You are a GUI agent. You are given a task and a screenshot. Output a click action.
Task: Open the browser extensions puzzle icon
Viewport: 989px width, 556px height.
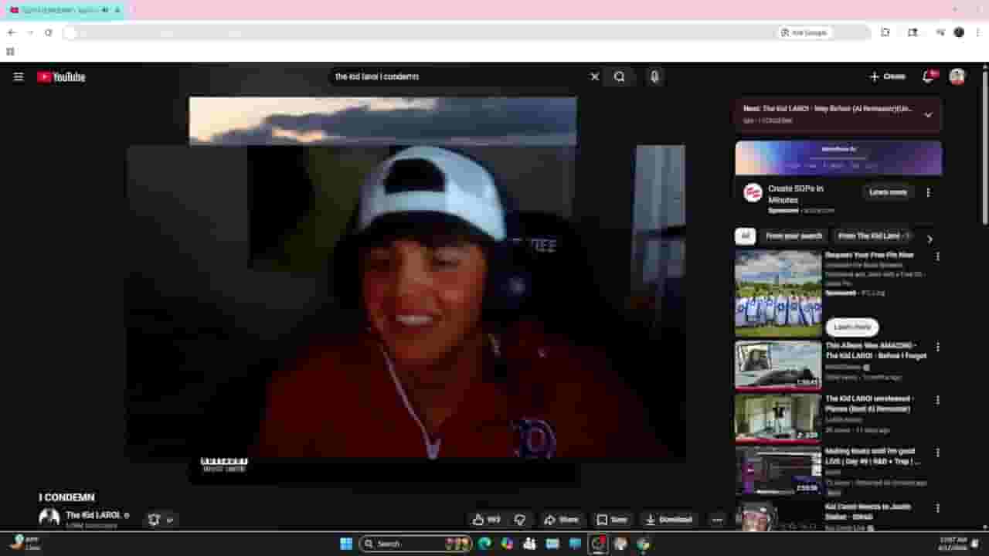click(885, 32)
